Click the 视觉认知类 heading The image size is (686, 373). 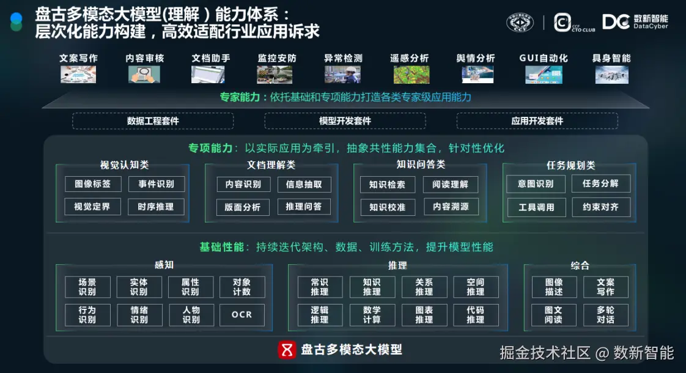124,164
